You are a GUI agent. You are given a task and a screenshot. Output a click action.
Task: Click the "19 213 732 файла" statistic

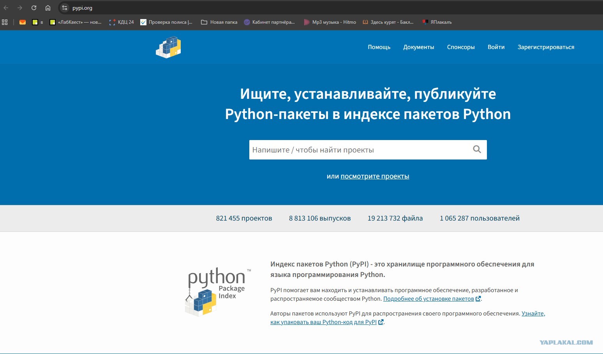coord(395,218)
